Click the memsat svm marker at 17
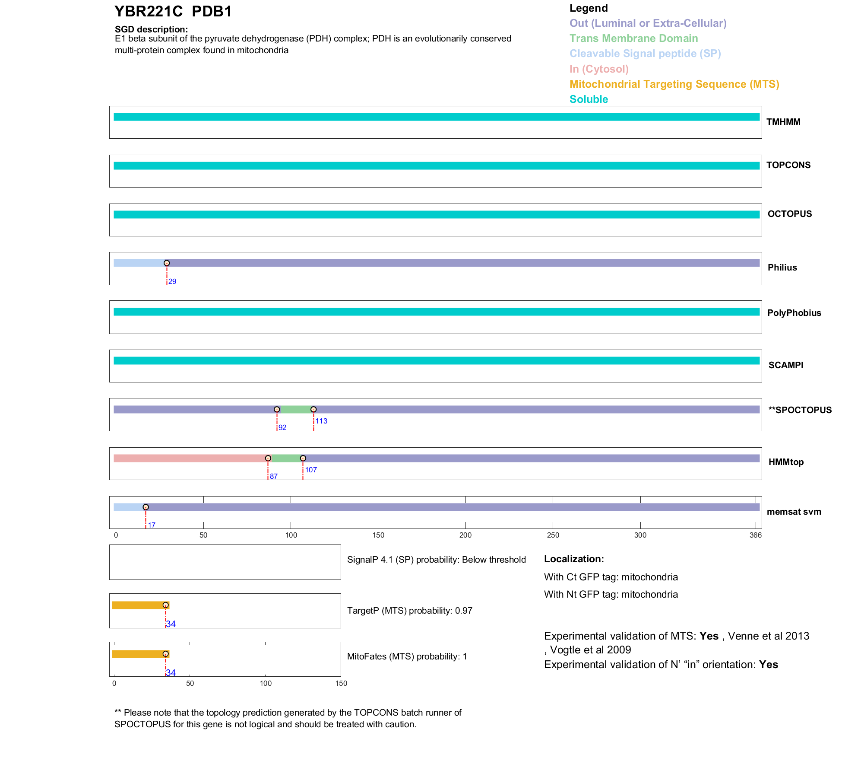 click(x=146, y=507)
